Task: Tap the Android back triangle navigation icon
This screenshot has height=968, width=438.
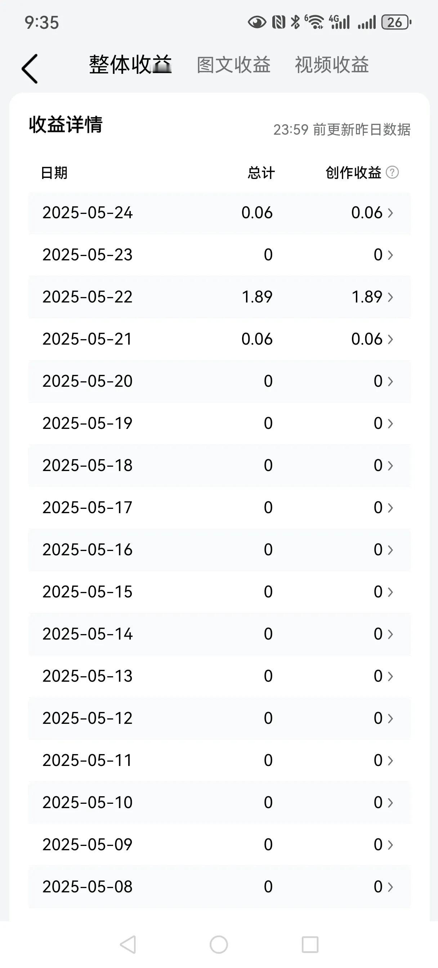Action: pyautogui.click(x=128, y=944)
